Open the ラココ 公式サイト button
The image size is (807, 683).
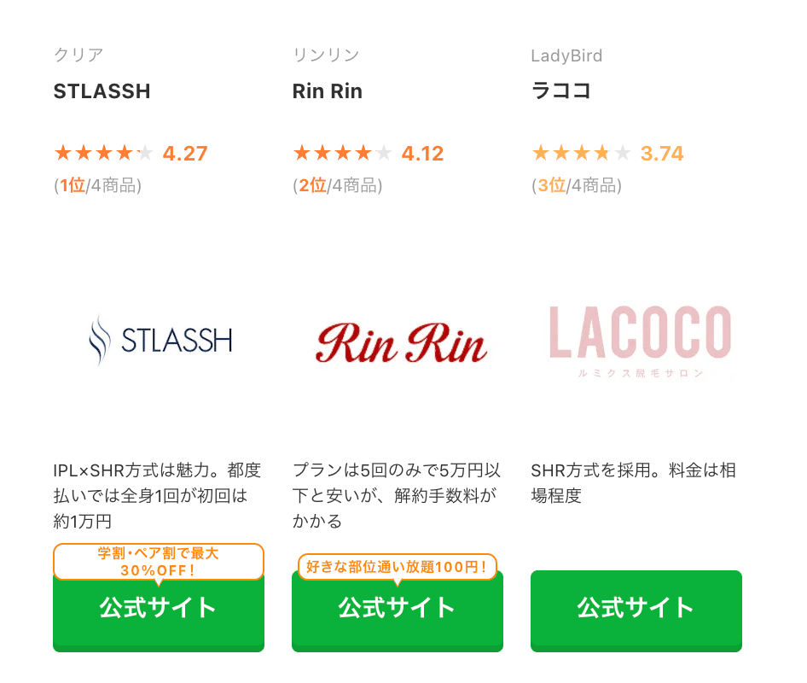(x=636, y=610)
